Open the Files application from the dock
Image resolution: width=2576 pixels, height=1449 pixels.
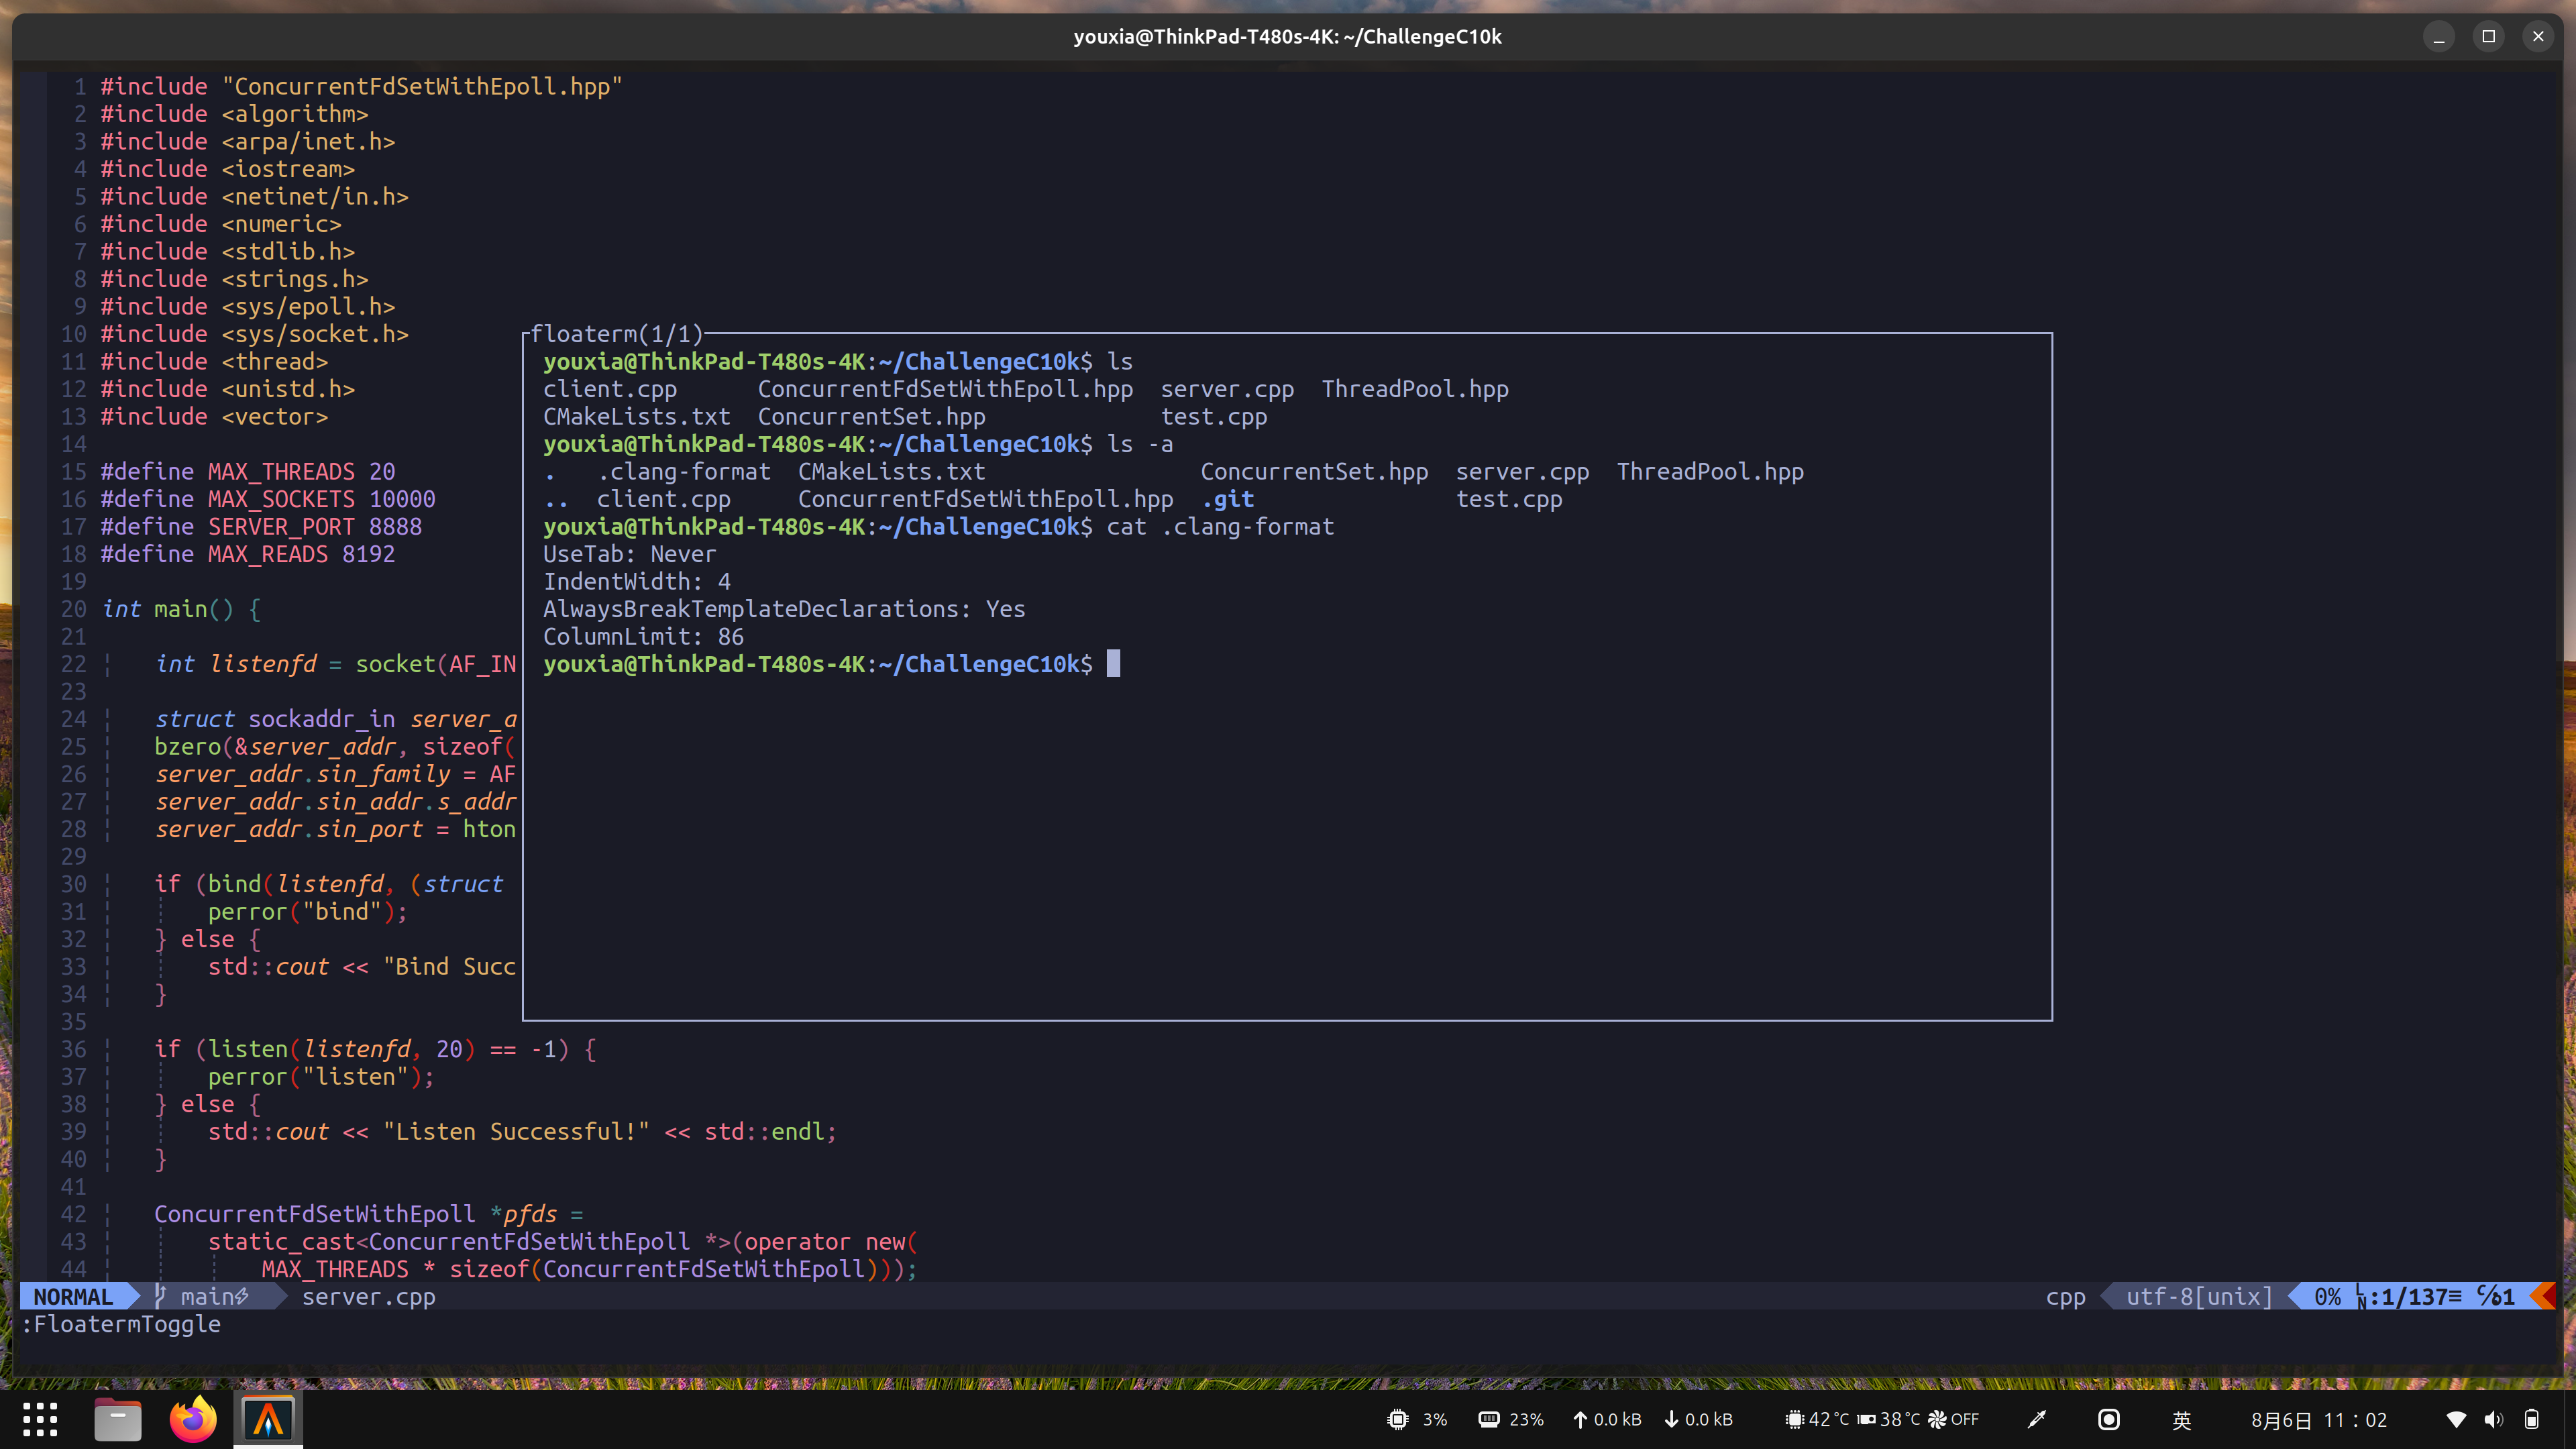(117, 1418)
